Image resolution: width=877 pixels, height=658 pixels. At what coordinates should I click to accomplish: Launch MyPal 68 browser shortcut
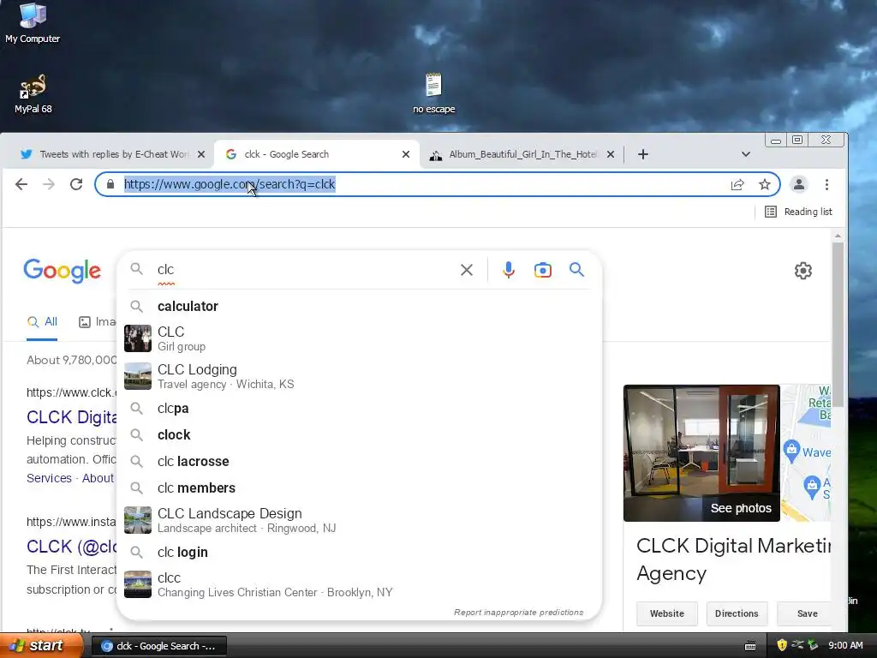pyautogui.click(x=33, y=94)
